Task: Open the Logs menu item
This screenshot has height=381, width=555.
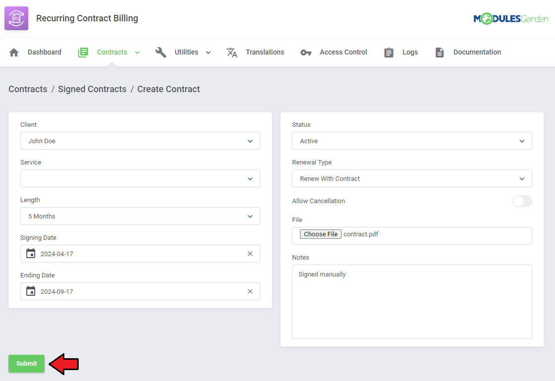Action: [x=410, y=52]
